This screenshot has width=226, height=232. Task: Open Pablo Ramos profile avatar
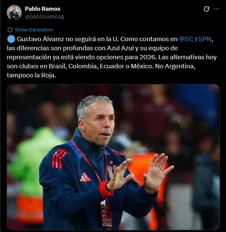14,12
